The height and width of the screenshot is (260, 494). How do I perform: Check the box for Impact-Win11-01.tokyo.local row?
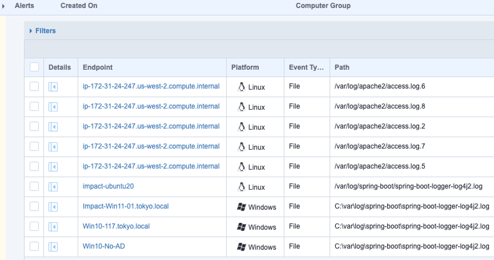click(x=34, y=207)
